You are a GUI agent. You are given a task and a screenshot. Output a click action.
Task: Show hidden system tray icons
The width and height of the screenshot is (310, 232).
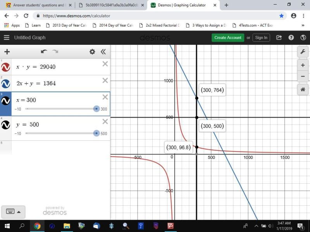tap(256, 226)
